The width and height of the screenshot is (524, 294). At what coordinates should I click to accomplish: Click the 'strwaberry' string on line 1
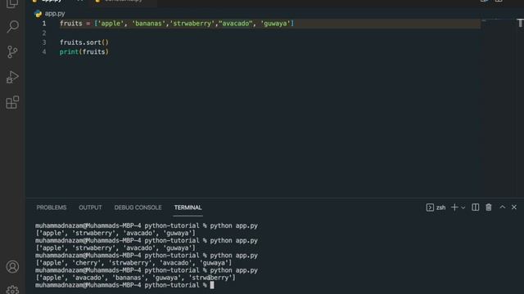[x=192, y=24]
